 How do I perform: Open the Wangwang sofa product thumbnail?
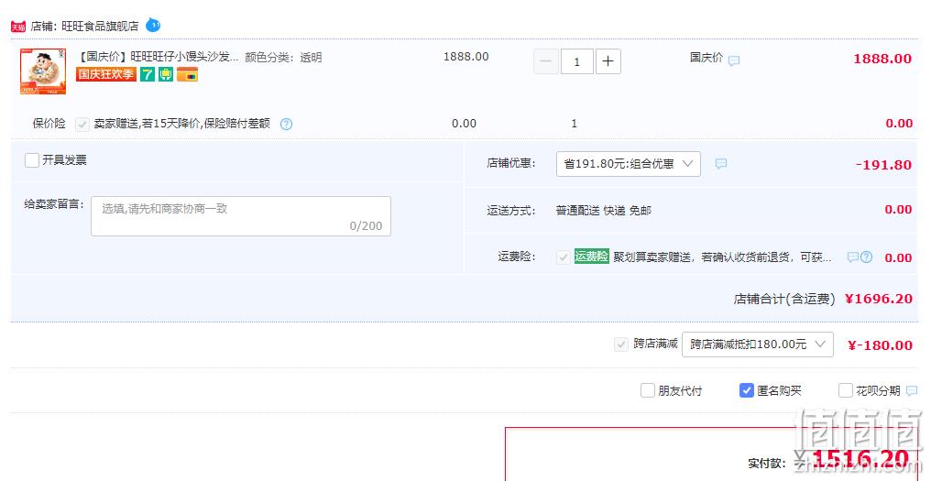pyautogui.click(x=43, y=71)
